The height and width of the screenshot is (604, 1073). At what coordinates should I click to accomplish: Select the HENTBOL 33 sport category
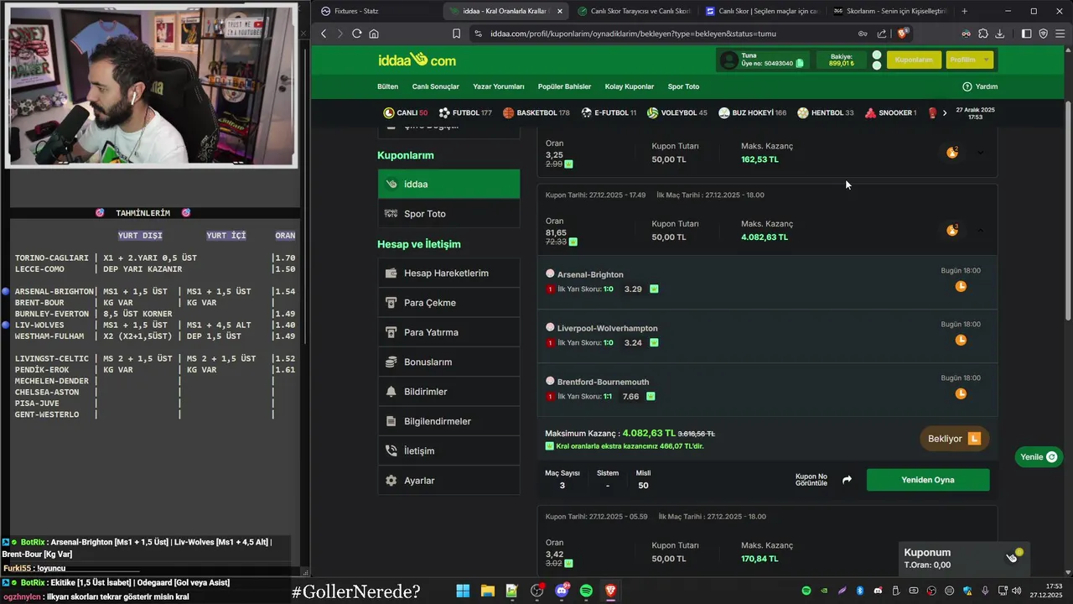[826, 112]
